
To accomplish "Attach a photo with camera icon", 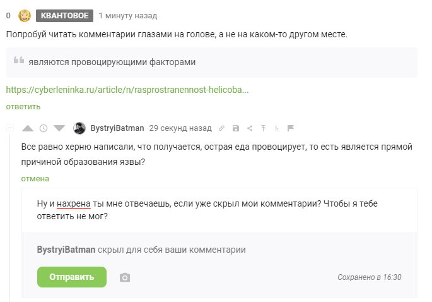I will [x=125, y=277].
